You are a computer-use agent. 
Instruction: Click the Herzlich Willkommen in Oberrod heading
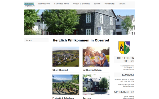[81, 40]
